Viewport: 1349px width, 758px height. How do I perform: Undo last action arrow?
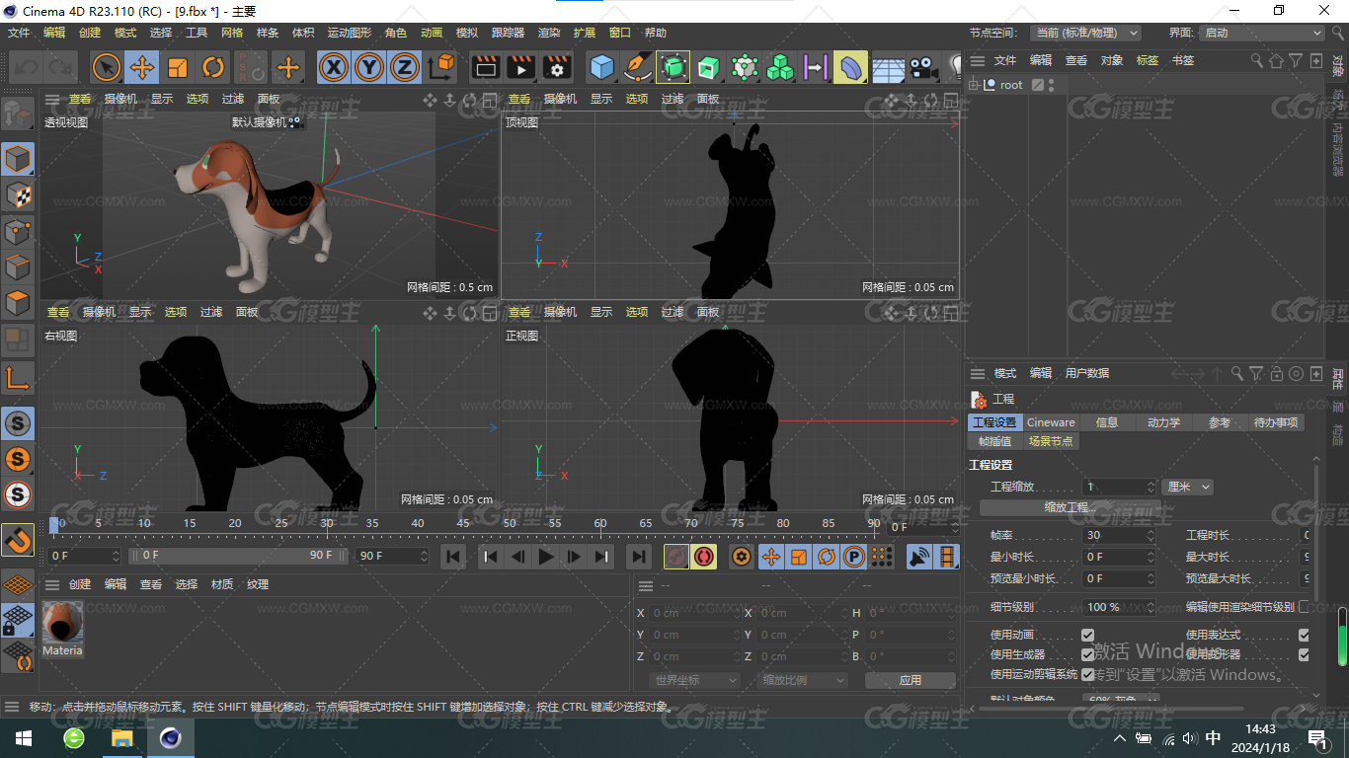27,67
